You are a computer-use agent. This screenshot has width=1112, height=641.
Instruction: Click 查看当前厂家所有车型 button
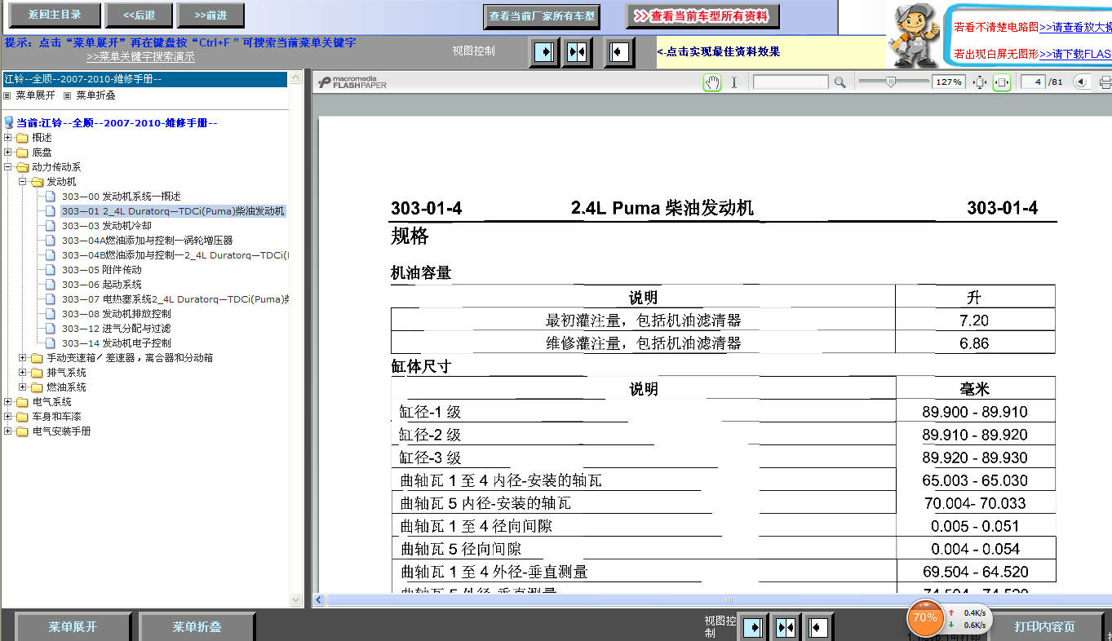pyautogui.click(x=543, y=15)
